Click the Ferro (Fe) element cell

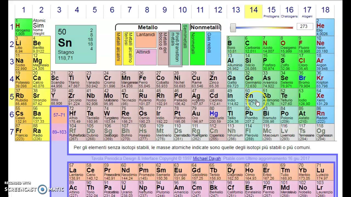tap(147, 80)
